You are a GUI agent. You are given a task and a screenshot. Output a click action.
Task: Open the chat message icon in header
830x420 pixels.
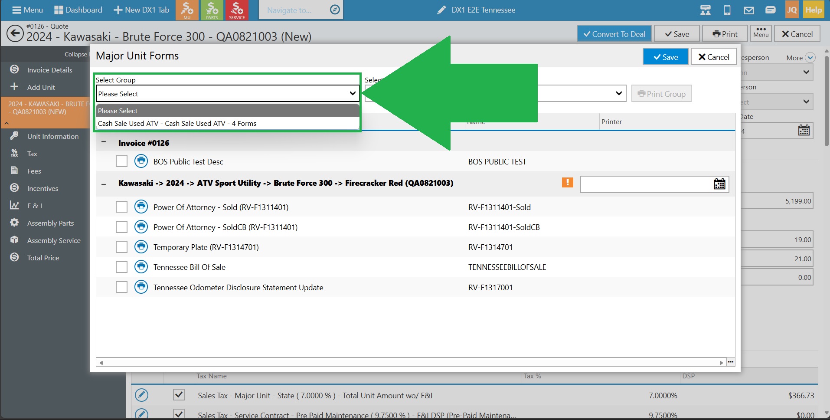pyautogui.click(x=771, y=10)
